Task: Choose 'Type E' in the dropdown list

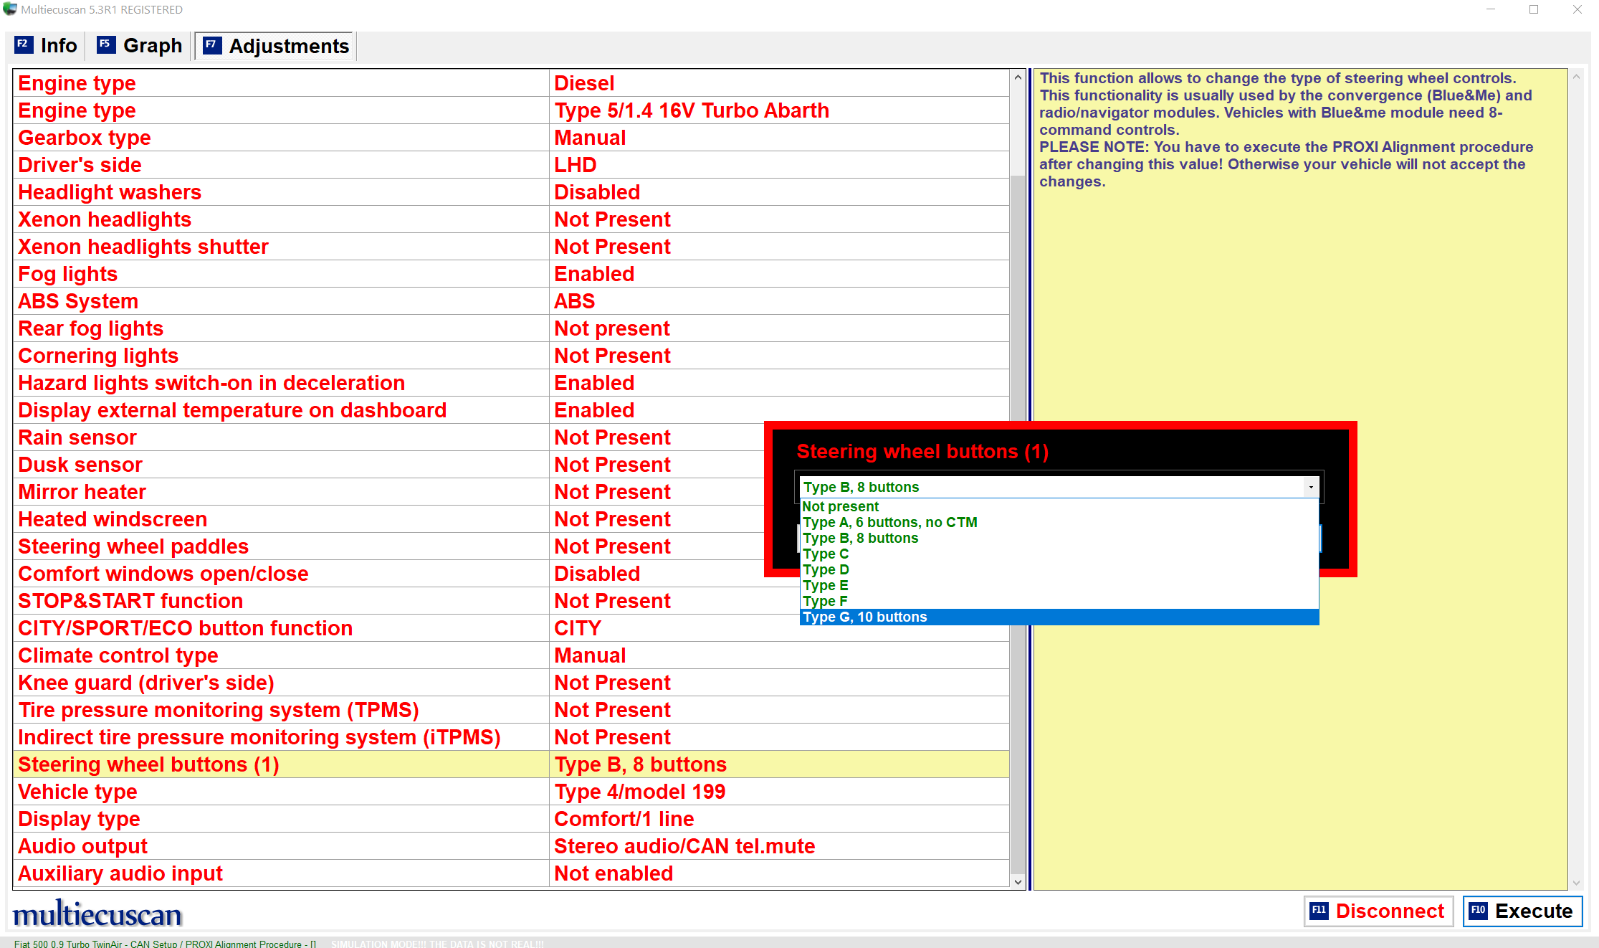Action: click(1059, 585)
